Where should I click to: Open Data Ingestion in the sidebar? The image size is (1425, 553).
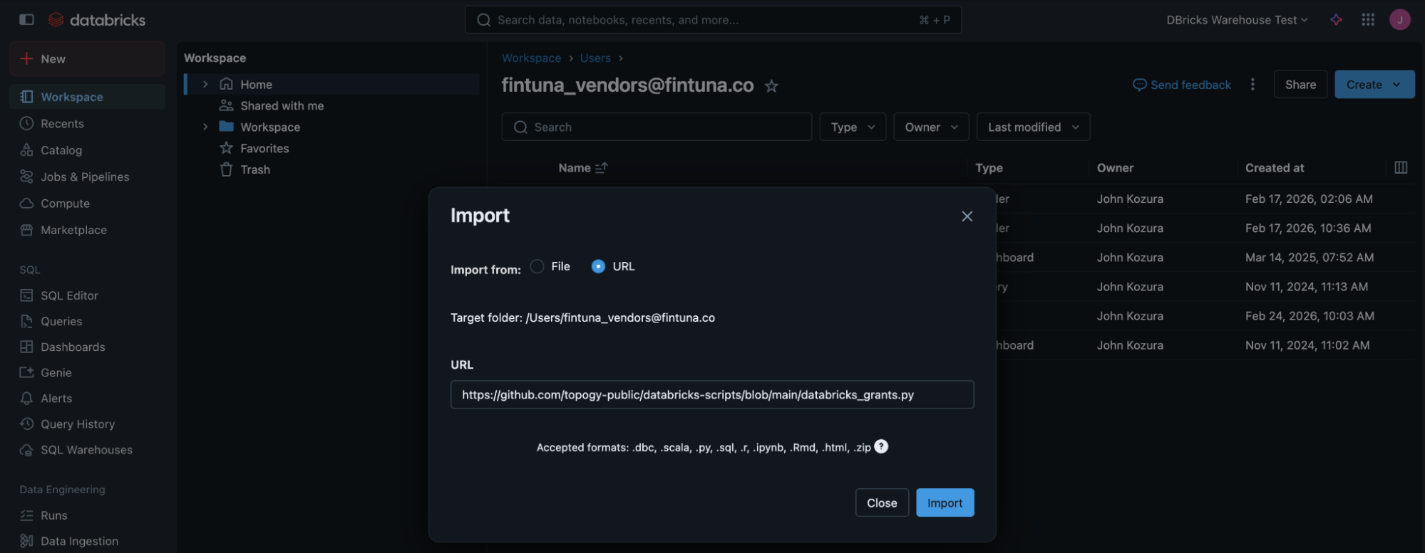tap(87, 541)
